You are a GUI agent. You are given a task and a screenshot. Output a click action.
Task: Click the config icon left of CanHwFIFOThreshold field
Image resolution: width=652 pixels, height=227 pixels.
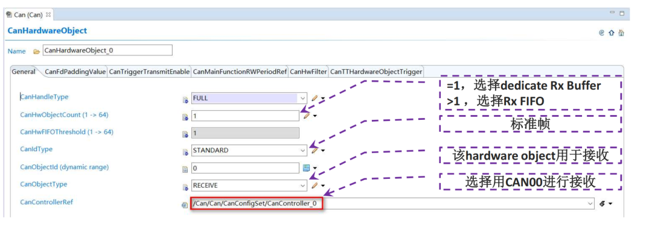tap(185, 134)
